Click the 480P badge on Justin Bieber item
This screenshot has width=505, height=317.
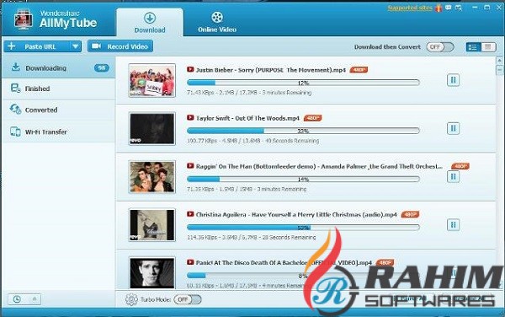click(359, 70)
